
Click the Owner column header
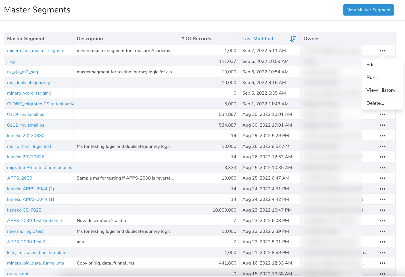311,39
